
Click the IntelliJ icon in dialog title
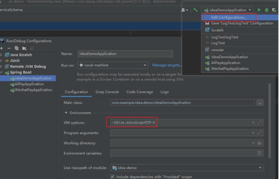pos(2,41)
